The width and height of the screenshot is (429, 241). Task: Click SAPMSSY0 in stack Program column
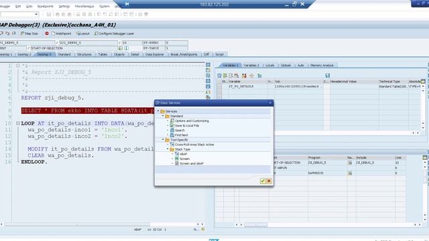coord(316,173)
